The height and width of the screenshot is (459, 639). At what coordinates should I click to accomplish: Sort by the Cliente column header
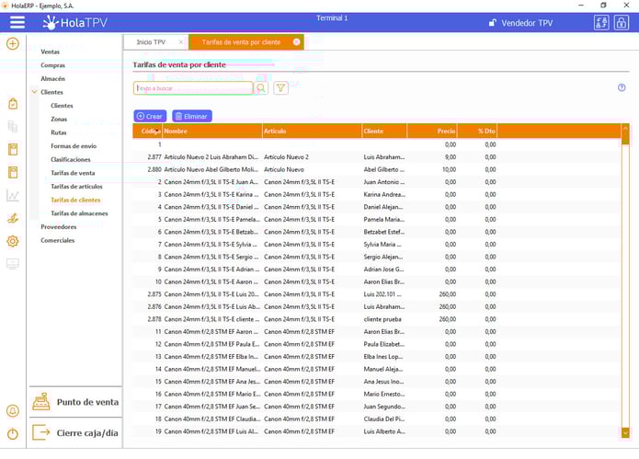click(384, 132)
